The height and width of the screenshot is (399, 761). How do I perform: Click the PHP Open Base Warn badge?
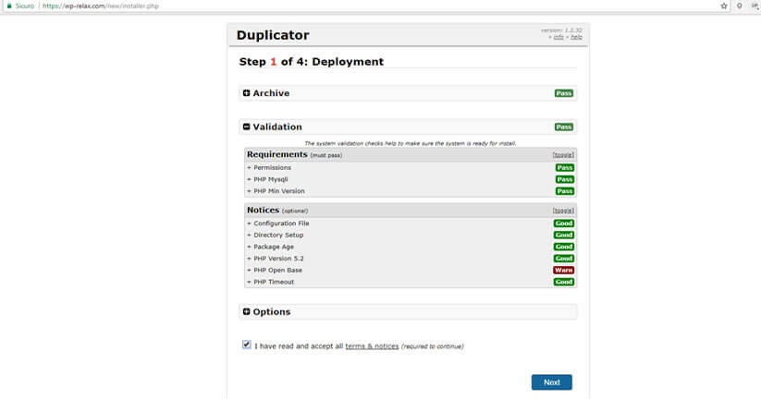[563, 270]
